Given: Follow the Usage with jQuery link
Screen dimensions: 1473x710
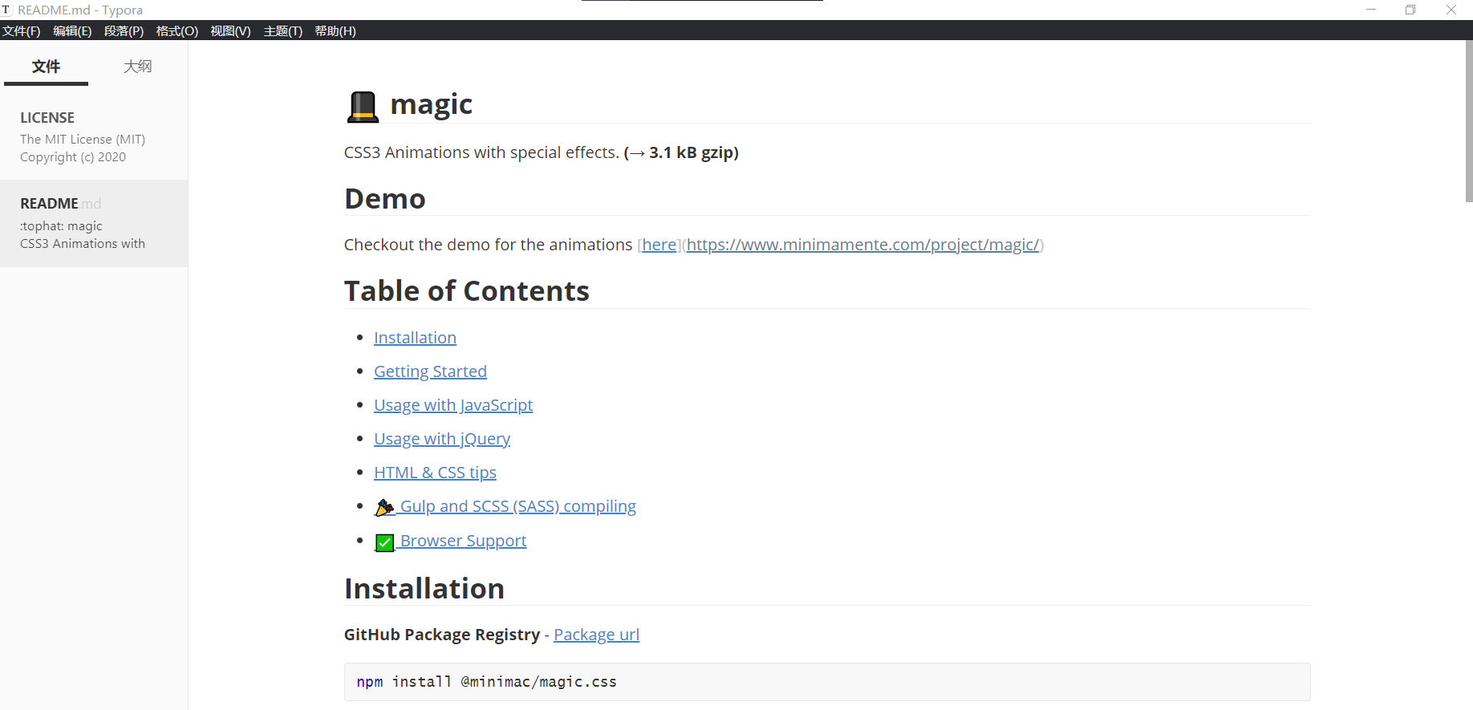Looking at the screenshot, I should (x=442, y=439).
